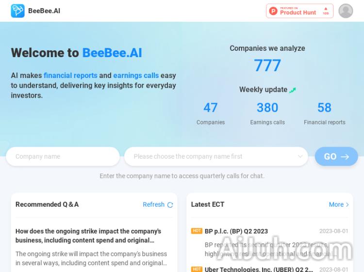The height and width of the screenshot is (272, 364).
Task: Click the HOT badge beside Uber Technologies
Action: coord(197,269)
